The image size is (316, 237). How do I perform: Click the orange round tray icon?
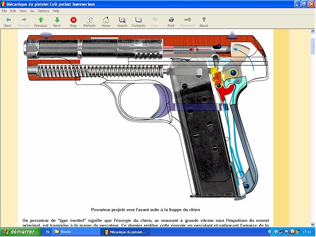292,232
